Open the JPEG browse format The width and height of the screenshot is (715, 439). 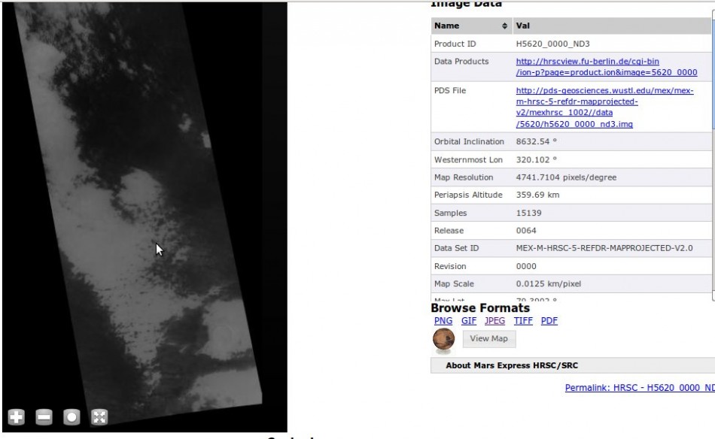(495, 320)
